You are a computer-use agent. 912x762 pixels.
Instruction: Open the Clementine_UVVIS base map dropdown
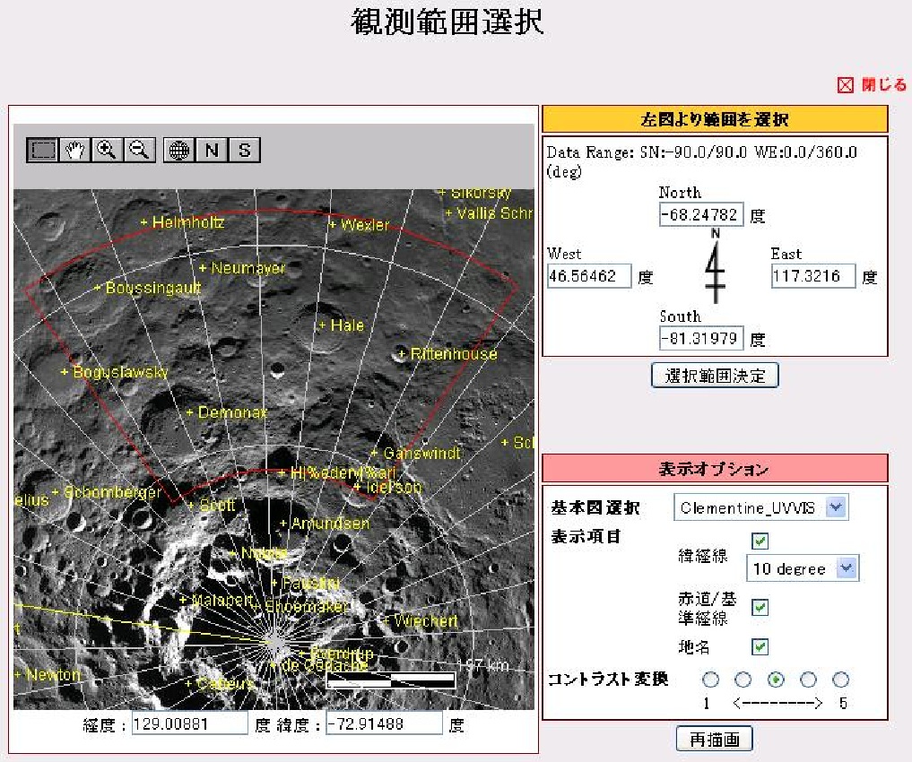click(760, 507)
